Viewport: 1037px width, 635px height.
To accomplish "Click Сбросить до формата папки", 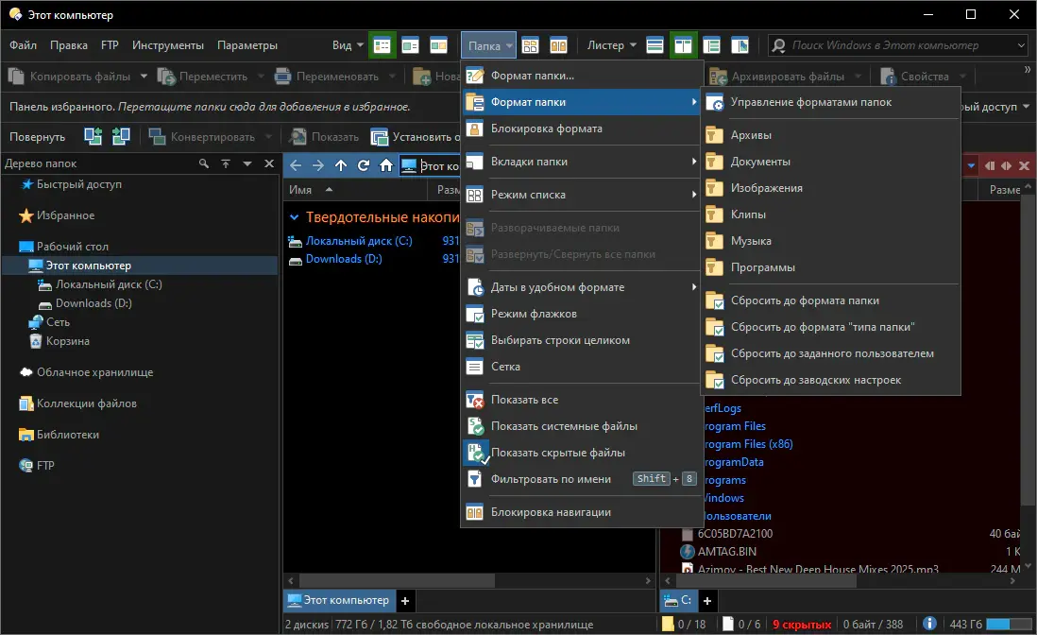I will (x=831, y=300).
